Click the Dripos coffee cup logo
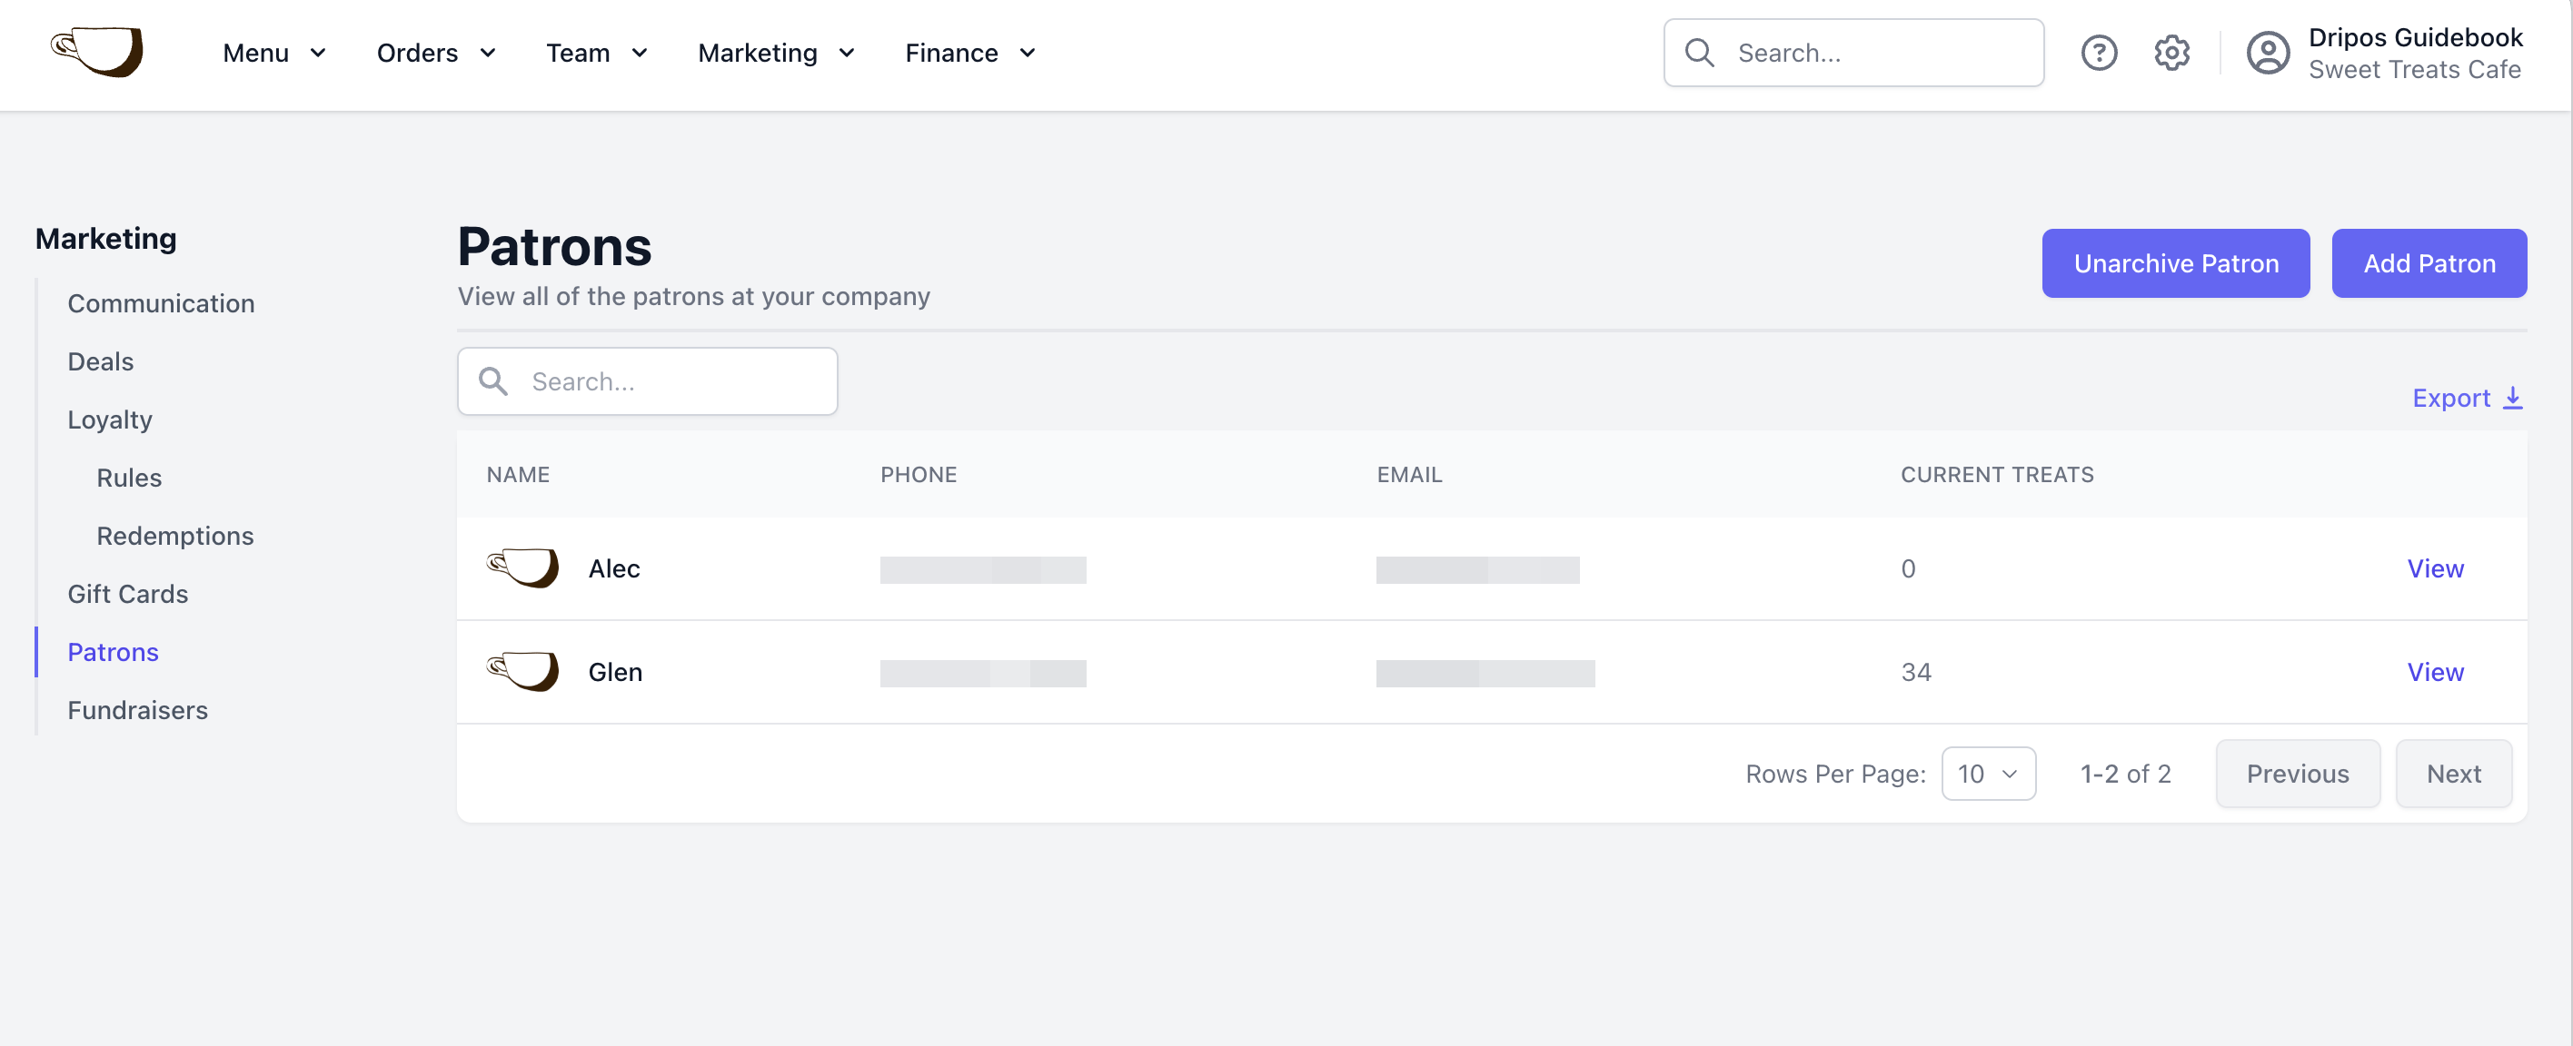 click(97, 52)
